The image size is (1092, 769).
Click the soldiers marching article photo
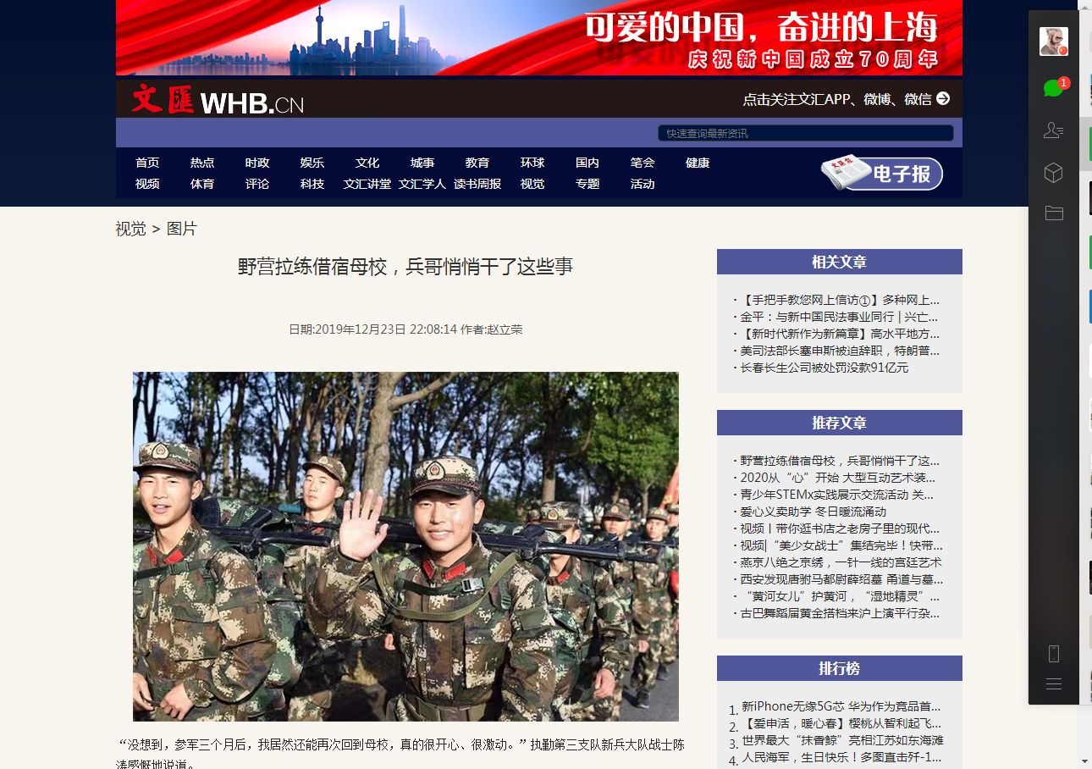pyautogui.click(x=405, y=546)
